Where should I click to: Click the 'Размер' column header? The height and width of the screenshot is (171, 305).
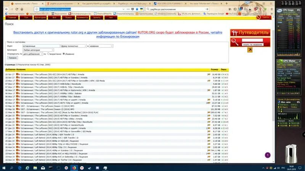pyautogui.click(x=214, y=70)
